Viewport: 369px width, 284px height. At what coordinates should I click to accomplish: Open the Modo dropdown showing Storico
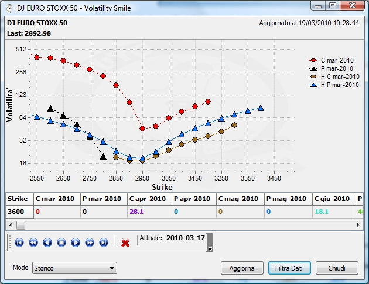click(x=74, y=268)
